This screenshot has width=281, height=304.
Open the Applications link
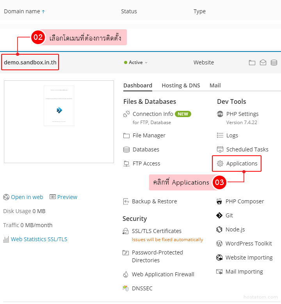point(242,164)
